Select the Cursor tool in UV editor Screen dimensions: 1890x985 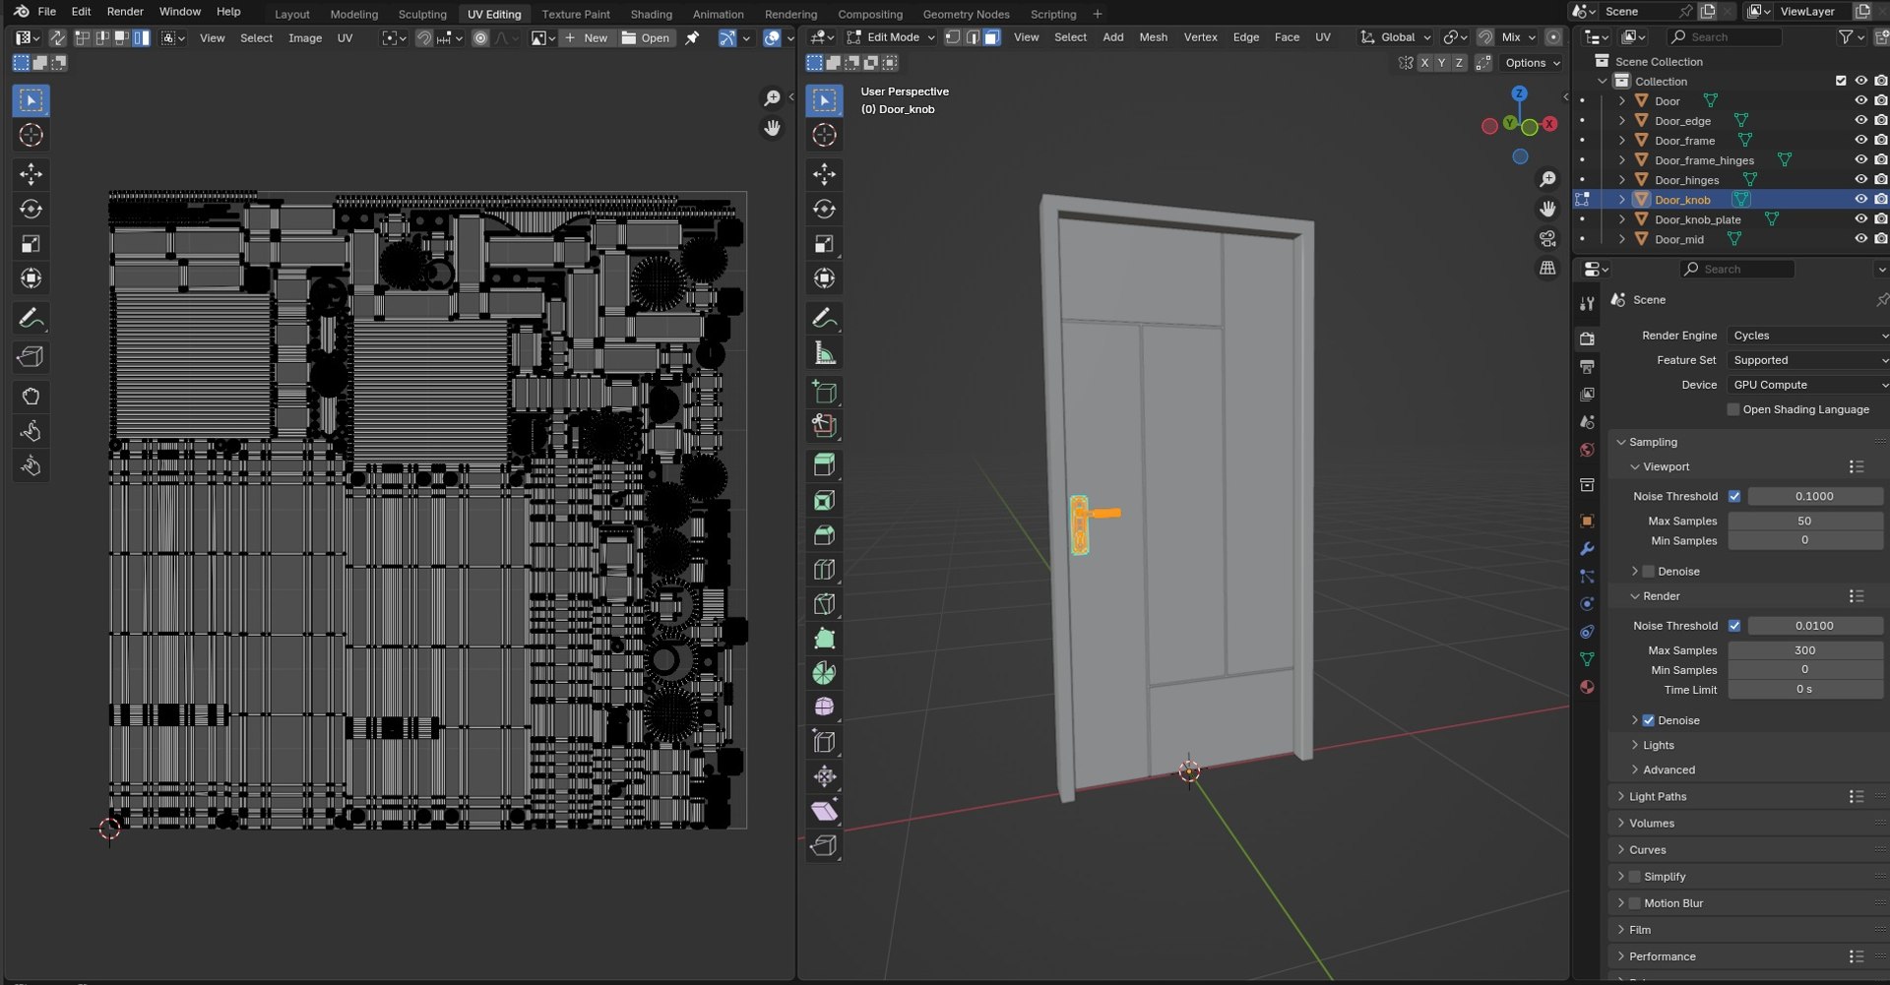pyautogui.click(x=31, y=135)
